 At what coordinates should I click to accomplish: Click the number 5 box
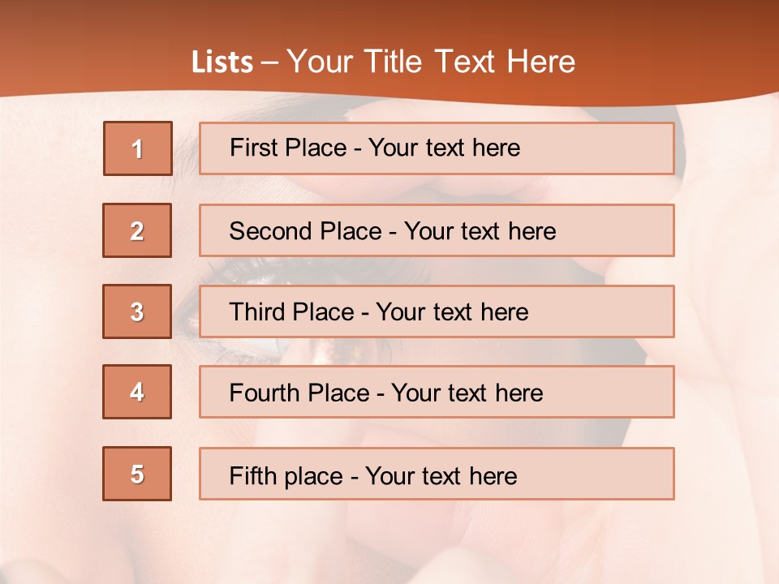pyautogui.click(x=137, y=474)
